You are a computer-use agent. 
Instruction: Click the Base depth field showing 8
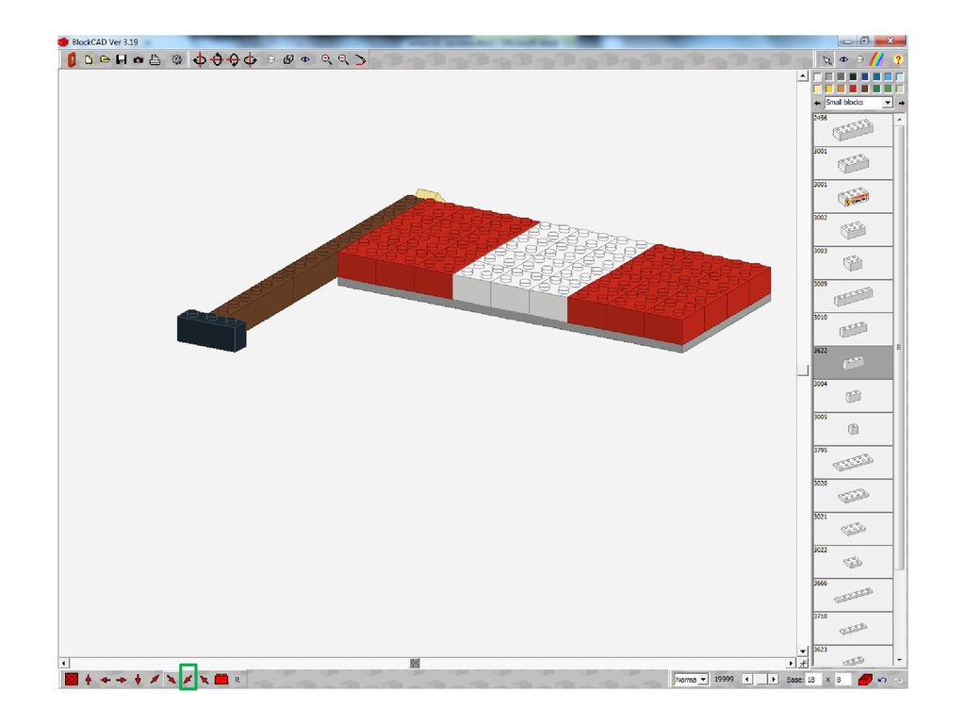coord(842,680)
